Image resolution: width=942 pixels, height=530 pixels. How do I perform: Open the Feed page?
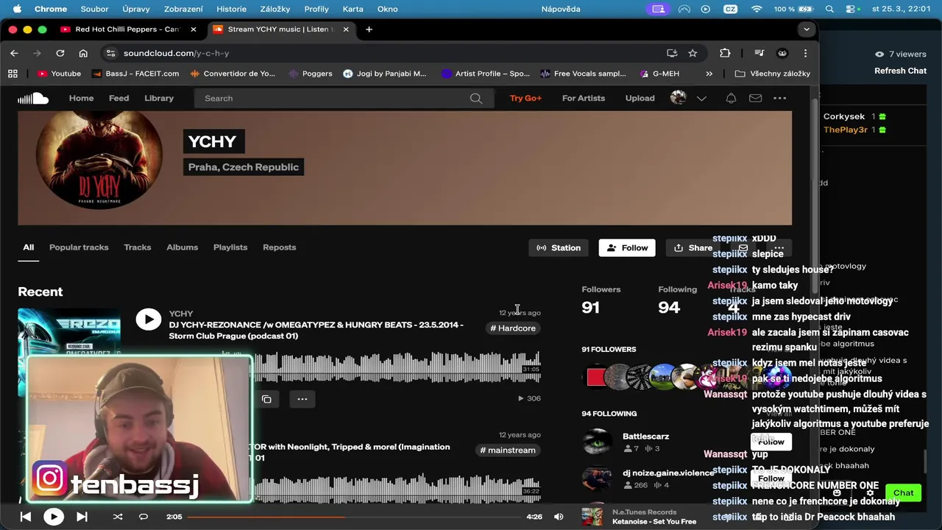[x=118, y=98]
